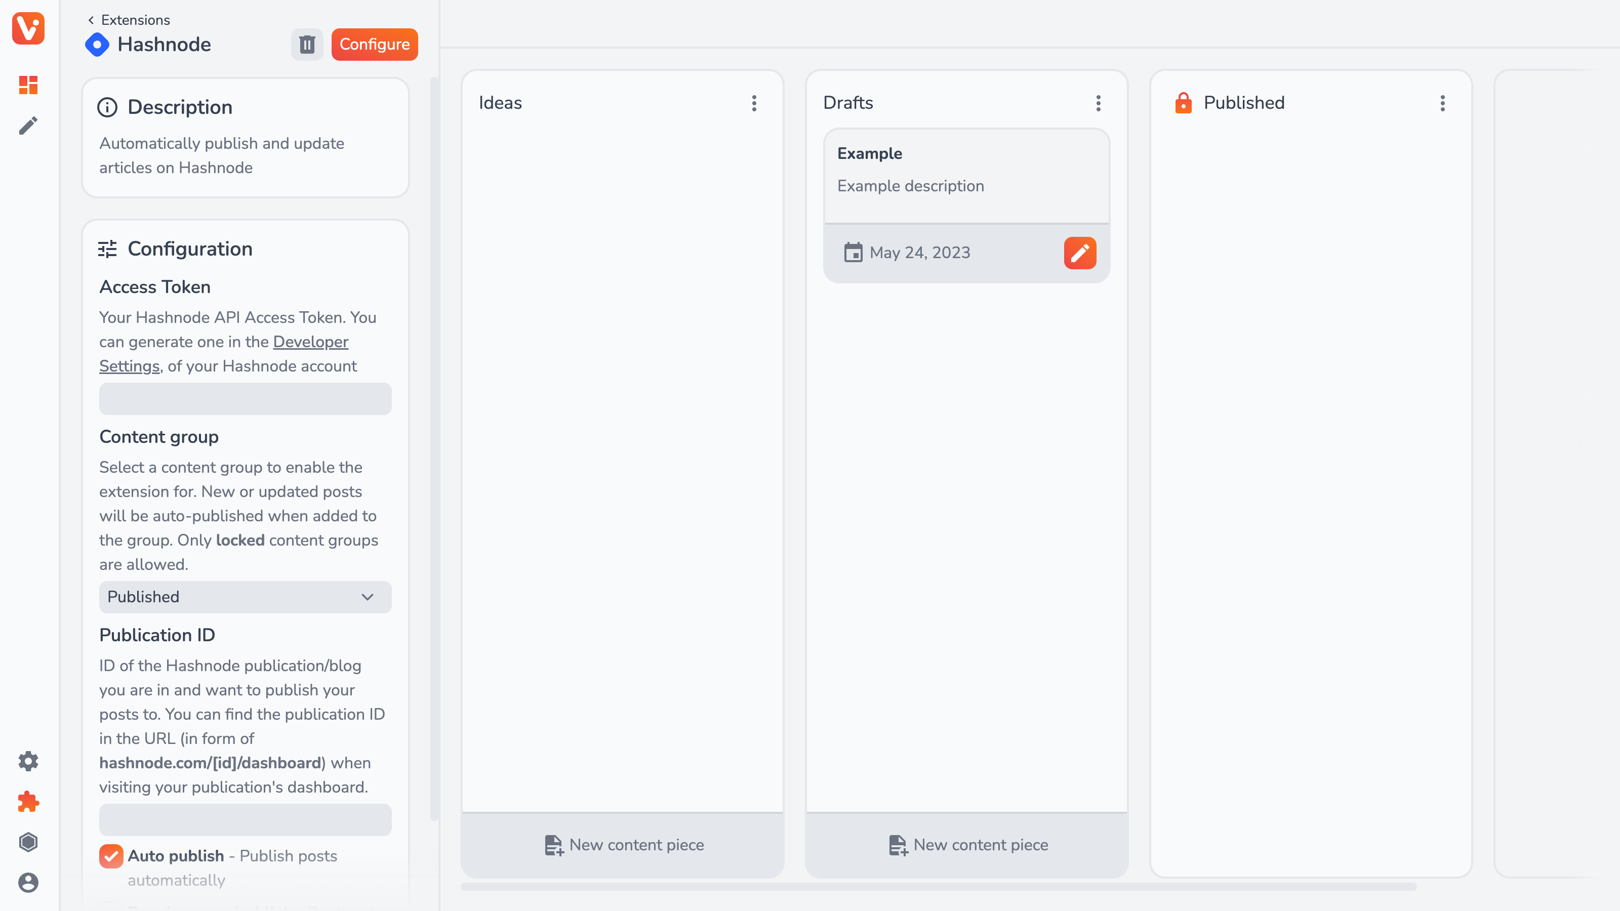Image resolution: width=1620 pixels, height=911 pixels.
Task: Click the Publication ID heading
Action: click(x=157, y=636)
